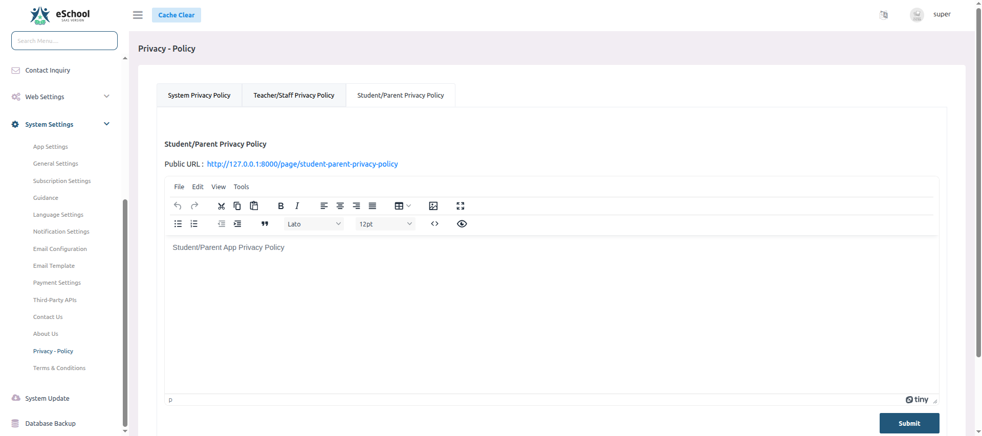Cut selected text with scissors icon
This screenshot has width=982, height=436.
coord(221,206)
